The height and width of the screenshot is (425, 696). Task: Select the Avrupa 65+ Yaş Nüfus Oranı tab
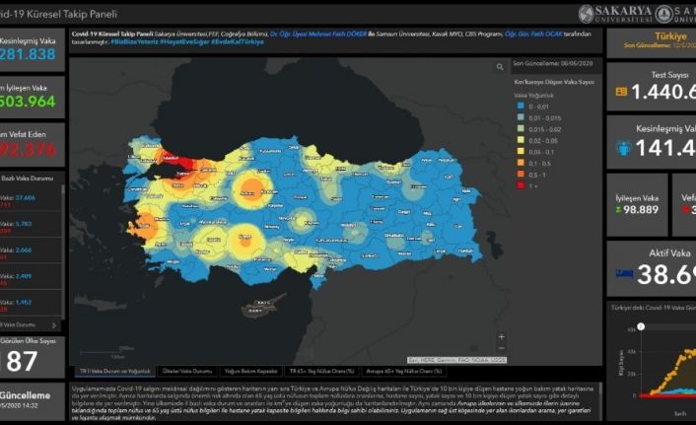[403, 371]
